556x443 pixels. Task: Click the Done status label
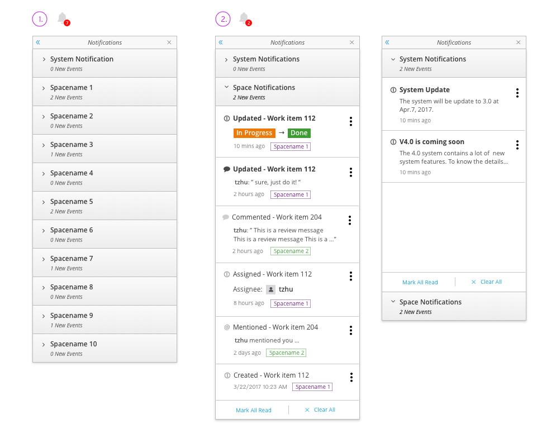(299, 133)
